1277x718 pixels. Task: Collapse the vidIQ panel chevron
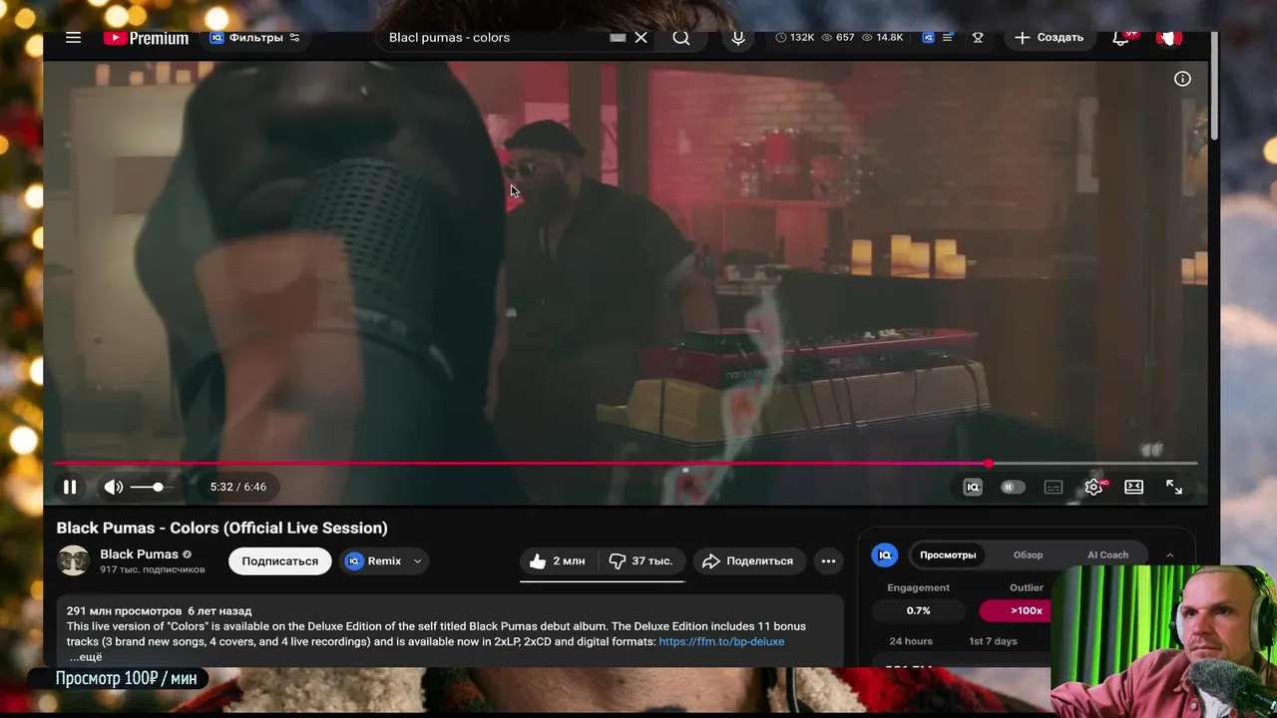(x=1170, y=554)
